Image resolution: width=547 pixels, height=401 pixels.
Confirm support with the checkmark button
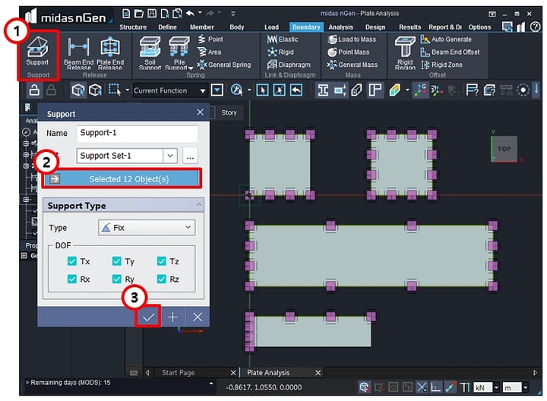(148, 317)
